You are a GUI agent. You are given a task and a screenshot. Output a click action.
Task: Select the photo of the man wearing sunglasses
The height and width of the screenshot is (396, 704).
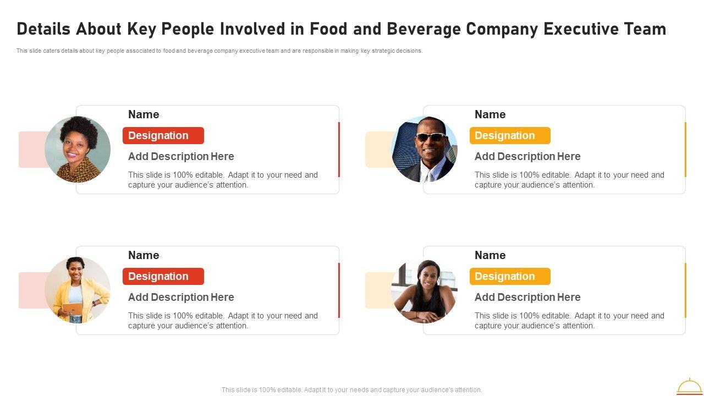click(x=424, y=149)
